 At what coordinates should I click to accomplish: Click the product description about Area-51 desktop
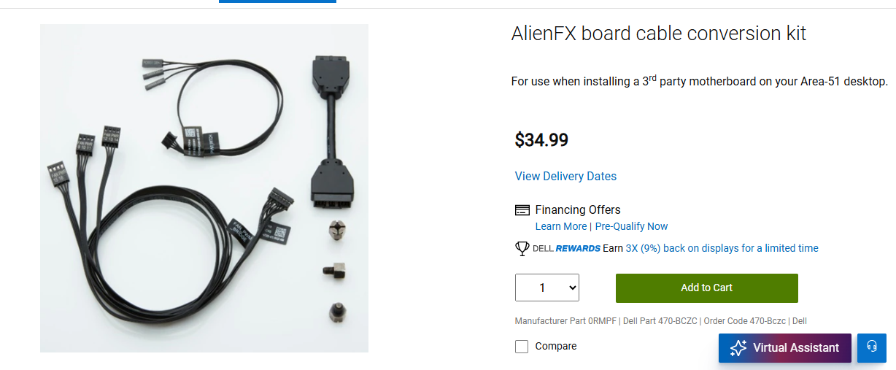[x=699, y=81]
